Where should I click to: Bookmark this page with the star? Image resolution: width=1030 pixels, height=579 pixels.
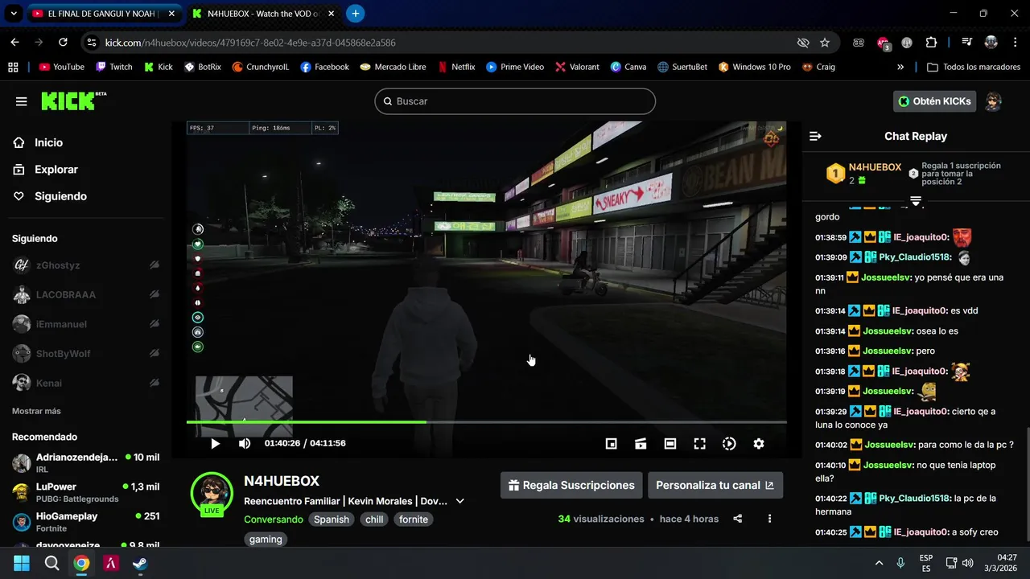[825, 43]
